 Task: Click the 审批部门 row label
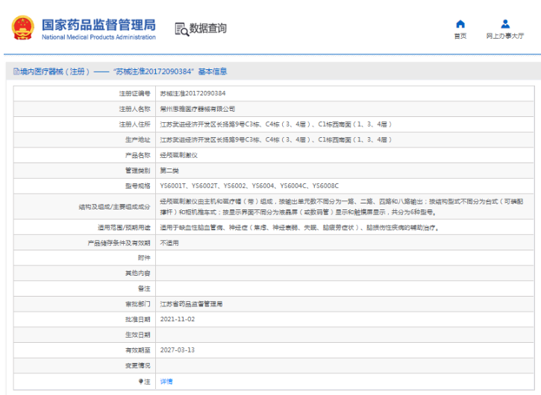pos(137,304)
